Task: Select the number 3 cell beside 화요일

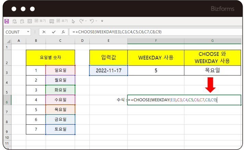Action: pyautogui.click(x=36, y=90)
